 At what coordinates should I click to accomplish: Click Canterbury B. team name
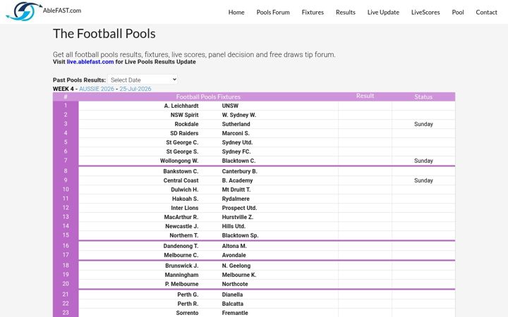point(239,171)
